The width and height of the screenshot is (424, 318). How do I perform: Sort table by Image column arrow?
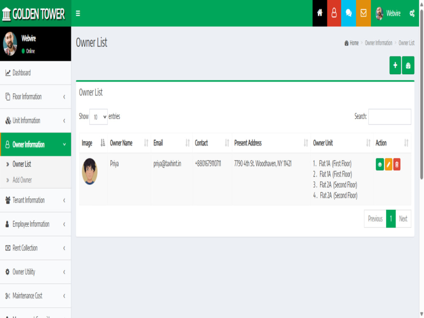tap(103, 143)
